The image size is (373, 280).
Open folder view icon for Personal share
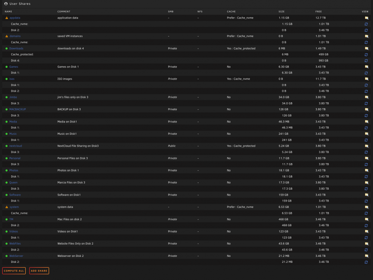pyautogui.click(x=366, y=158)
